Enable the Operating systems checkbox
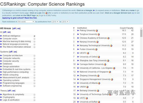 click(x=35, y=81)
